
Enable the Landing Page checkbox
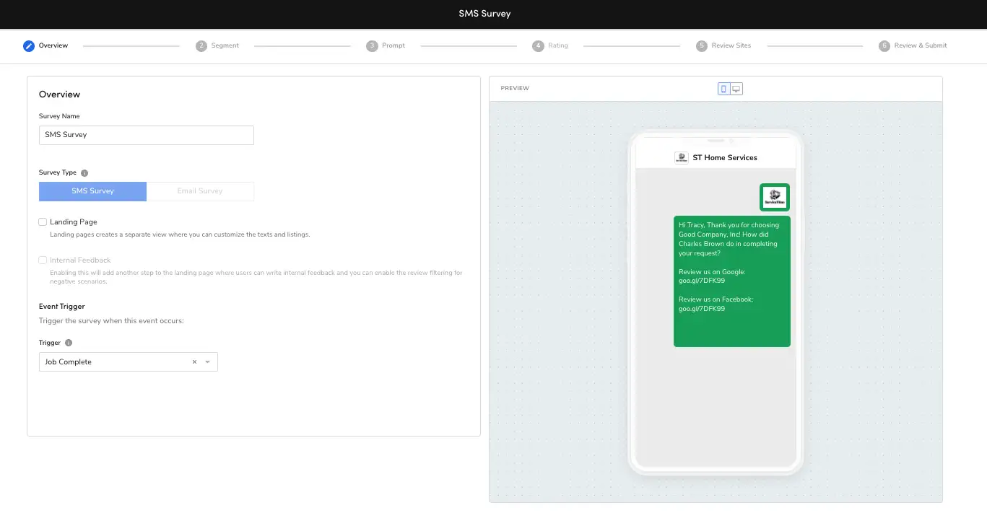[x=43, y=222]
